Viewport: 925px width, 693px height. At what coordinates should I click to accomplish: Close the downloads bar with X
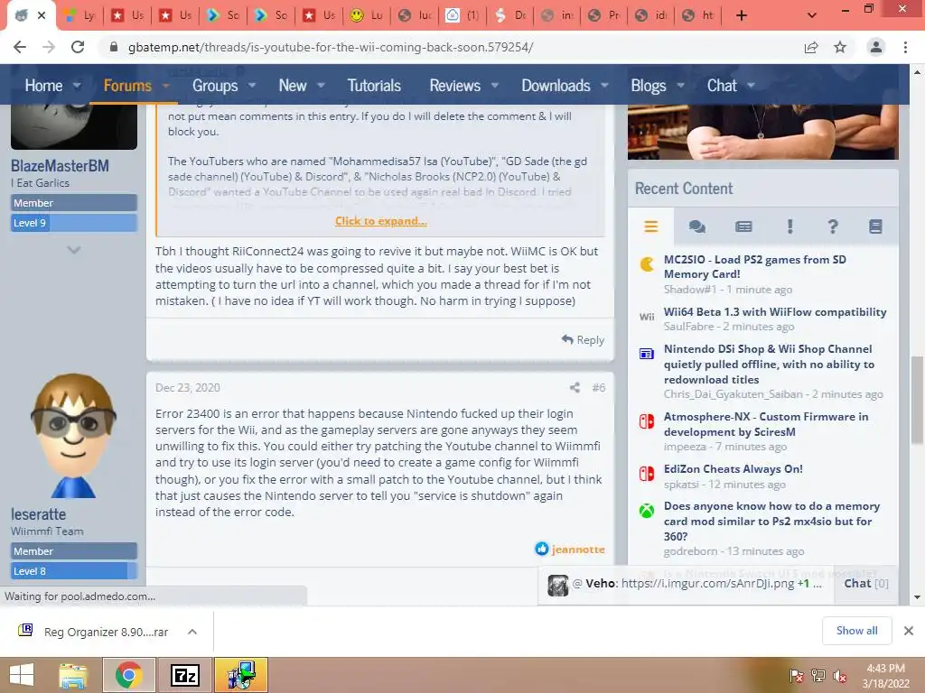pos(909,631)
